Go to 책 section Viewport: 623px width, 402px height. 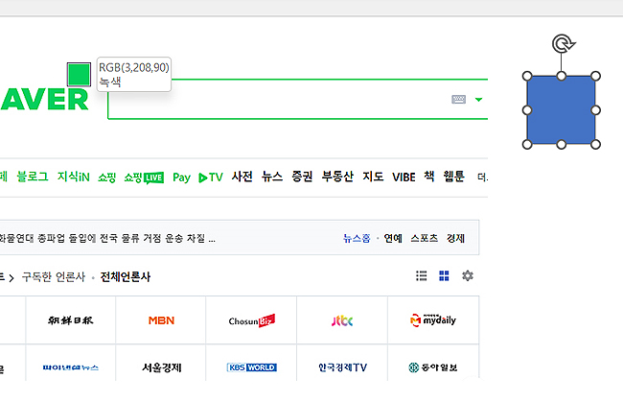[x=429, y=177]
